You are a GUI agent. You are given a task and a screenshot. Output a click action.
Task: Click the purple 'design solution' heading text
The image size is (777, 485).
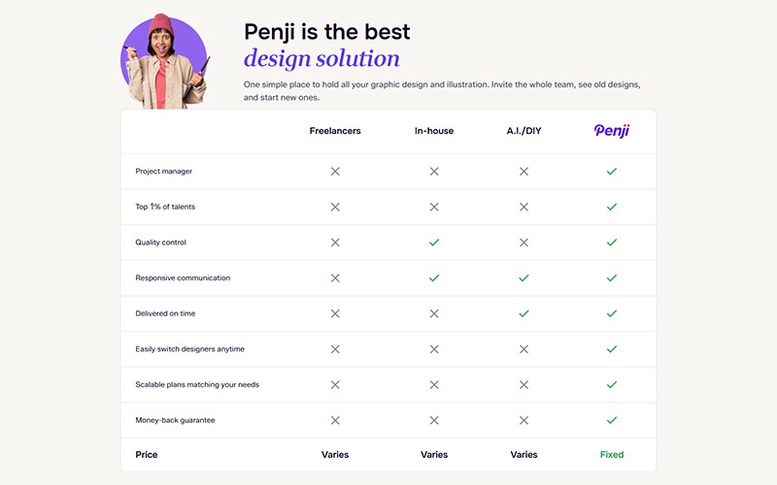tap(321, 58)
